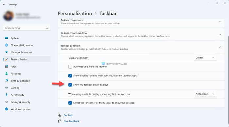Open System via its monitor icon

7,38
